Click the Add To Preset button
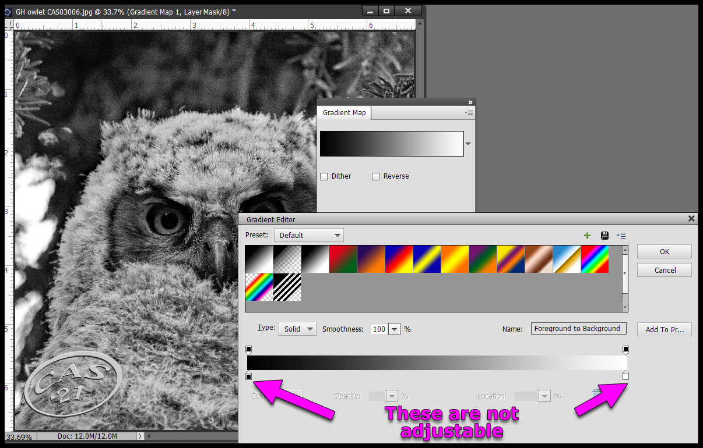This screenshot has width=703, height=448. pos(664,329)
